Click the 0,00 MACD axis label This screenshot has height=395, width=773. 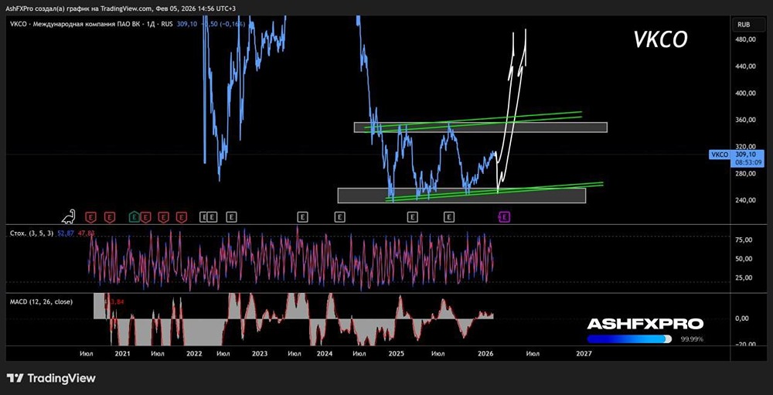pos(744,318)
